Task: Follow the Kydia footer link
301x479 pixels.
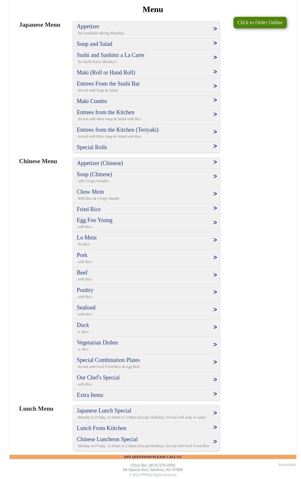Action: click(x=144, y=475)
